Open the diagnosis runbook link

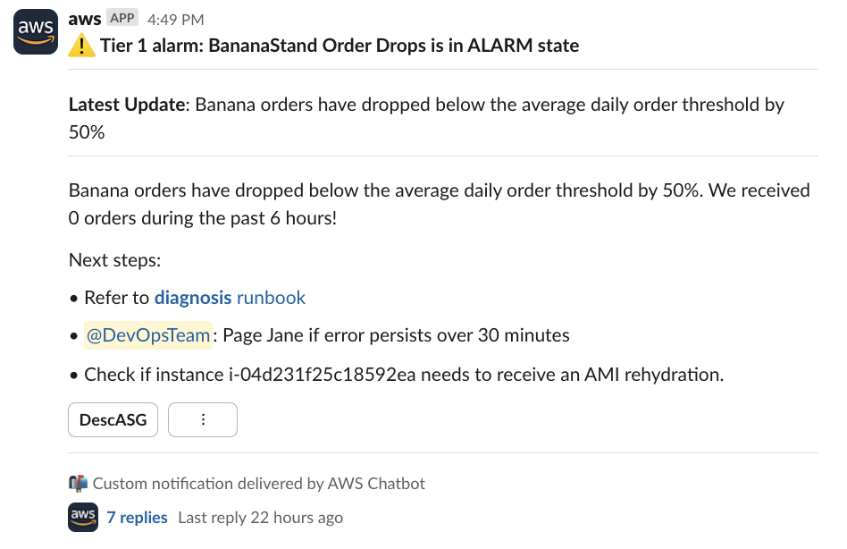pyautogui.click(x=230, y=297)
